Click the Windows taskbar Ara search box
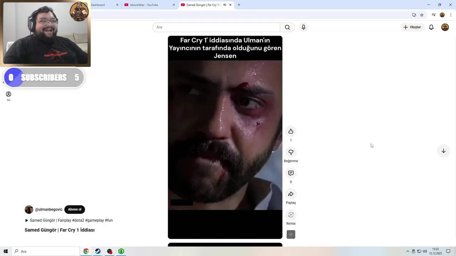 click(46, 251)
